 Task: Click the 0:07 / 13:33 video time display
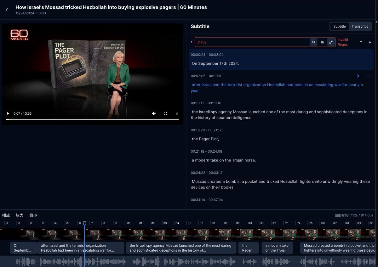pyautogui.click(x=22, y=113)
